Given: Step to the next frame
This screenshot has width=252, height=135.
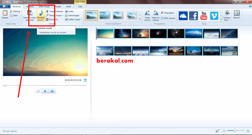Looking at the screenshot, I should point(52,91).
